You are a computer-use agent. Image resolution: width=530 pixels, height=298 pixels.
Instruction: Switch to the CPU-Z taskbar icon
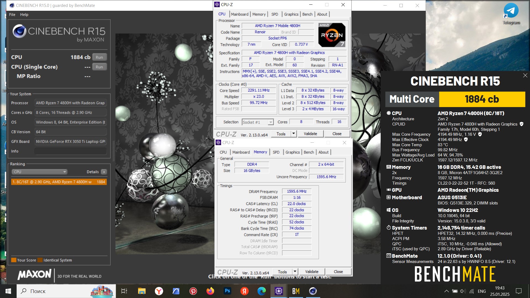pos(279,291)
